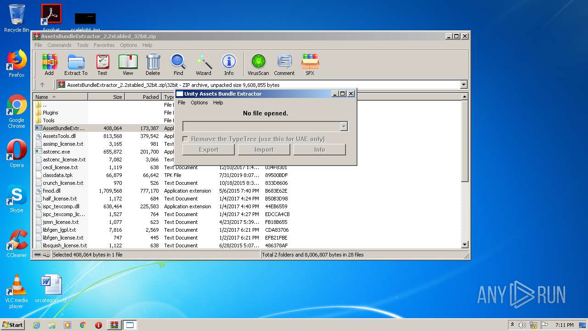Select fmod.dll file
The height and width of the screenshot is (331, 588).
(x=51, y=191)
